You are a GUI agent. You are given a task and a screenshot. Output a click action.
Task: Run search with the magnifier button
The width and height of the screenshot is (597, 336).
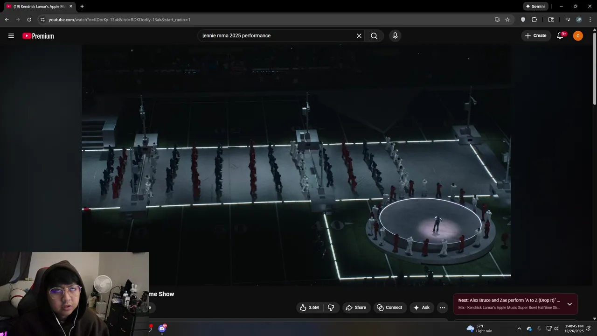coord(374,36)
